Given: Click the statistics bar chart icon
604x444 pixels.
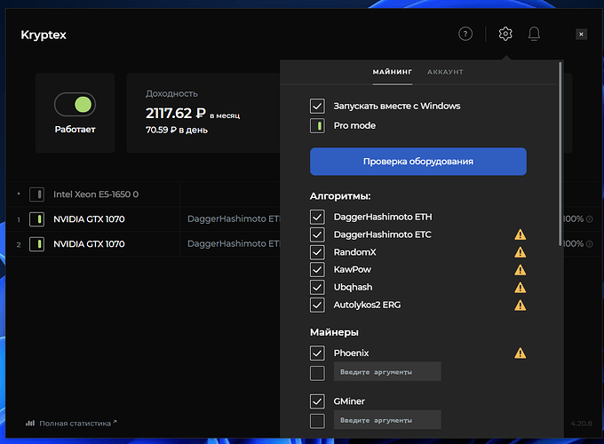Looking at the screenshot, I should (x=30, y=424).
